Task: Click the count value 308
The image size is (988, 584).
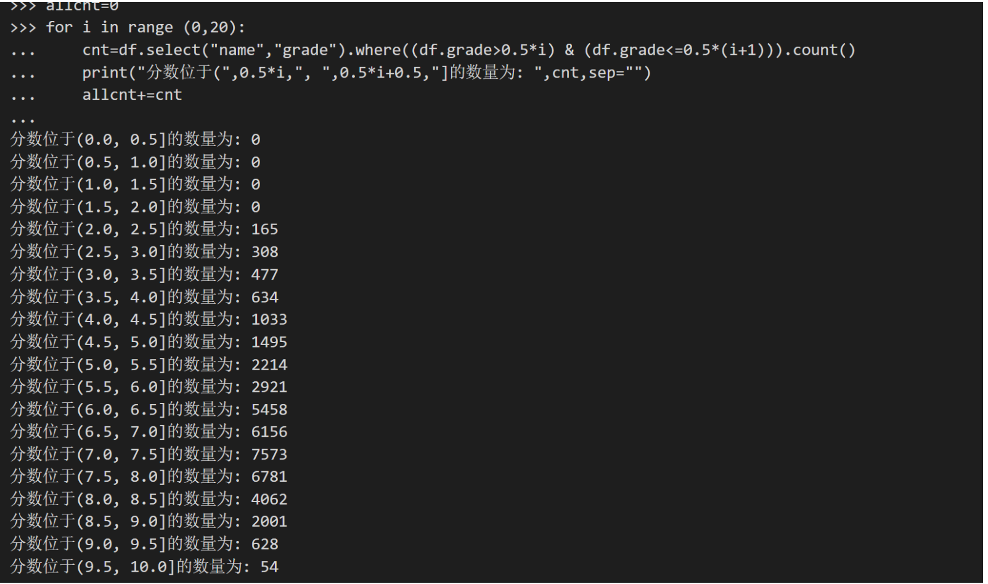Action: click(x=264, y=252)
